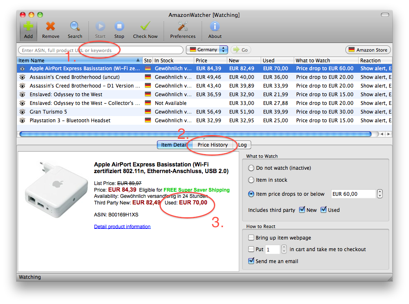Select Do not watch (inactive) option
The image size is (409, 304).
[251, 168]
